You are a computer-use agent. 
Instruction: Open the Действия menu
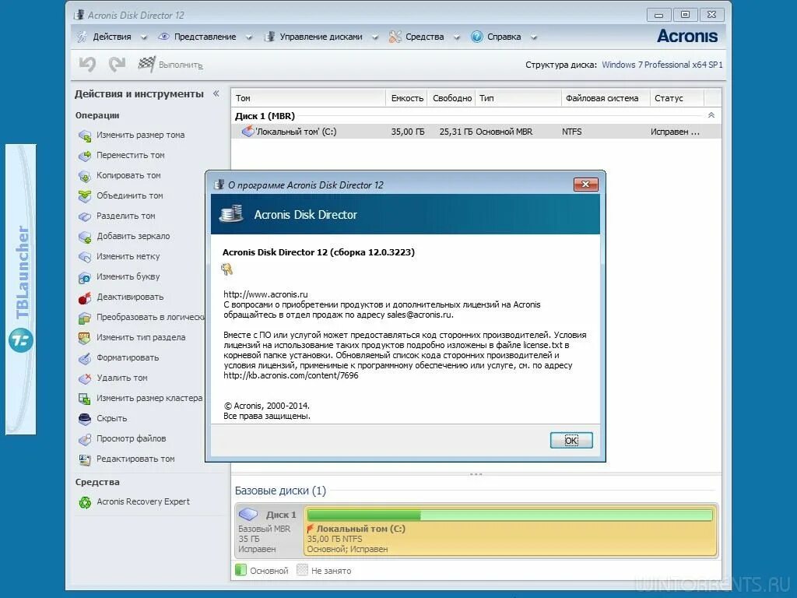coord(112,37)
